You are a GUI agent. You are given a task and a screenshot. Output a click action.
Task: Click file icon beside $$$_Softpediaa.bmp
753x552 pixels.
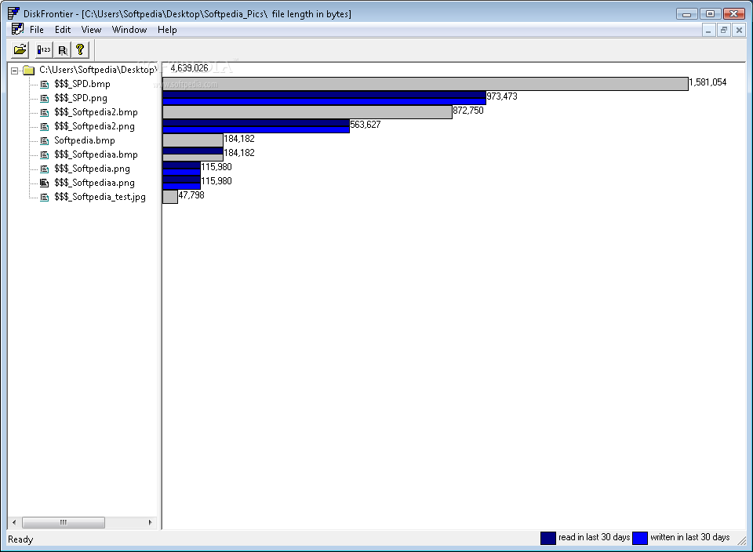point(44,155)
